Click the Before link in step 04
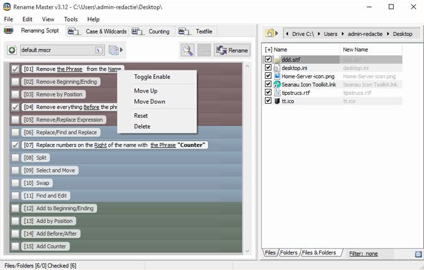The image size is (424, 270). click(x=91, y=107)
